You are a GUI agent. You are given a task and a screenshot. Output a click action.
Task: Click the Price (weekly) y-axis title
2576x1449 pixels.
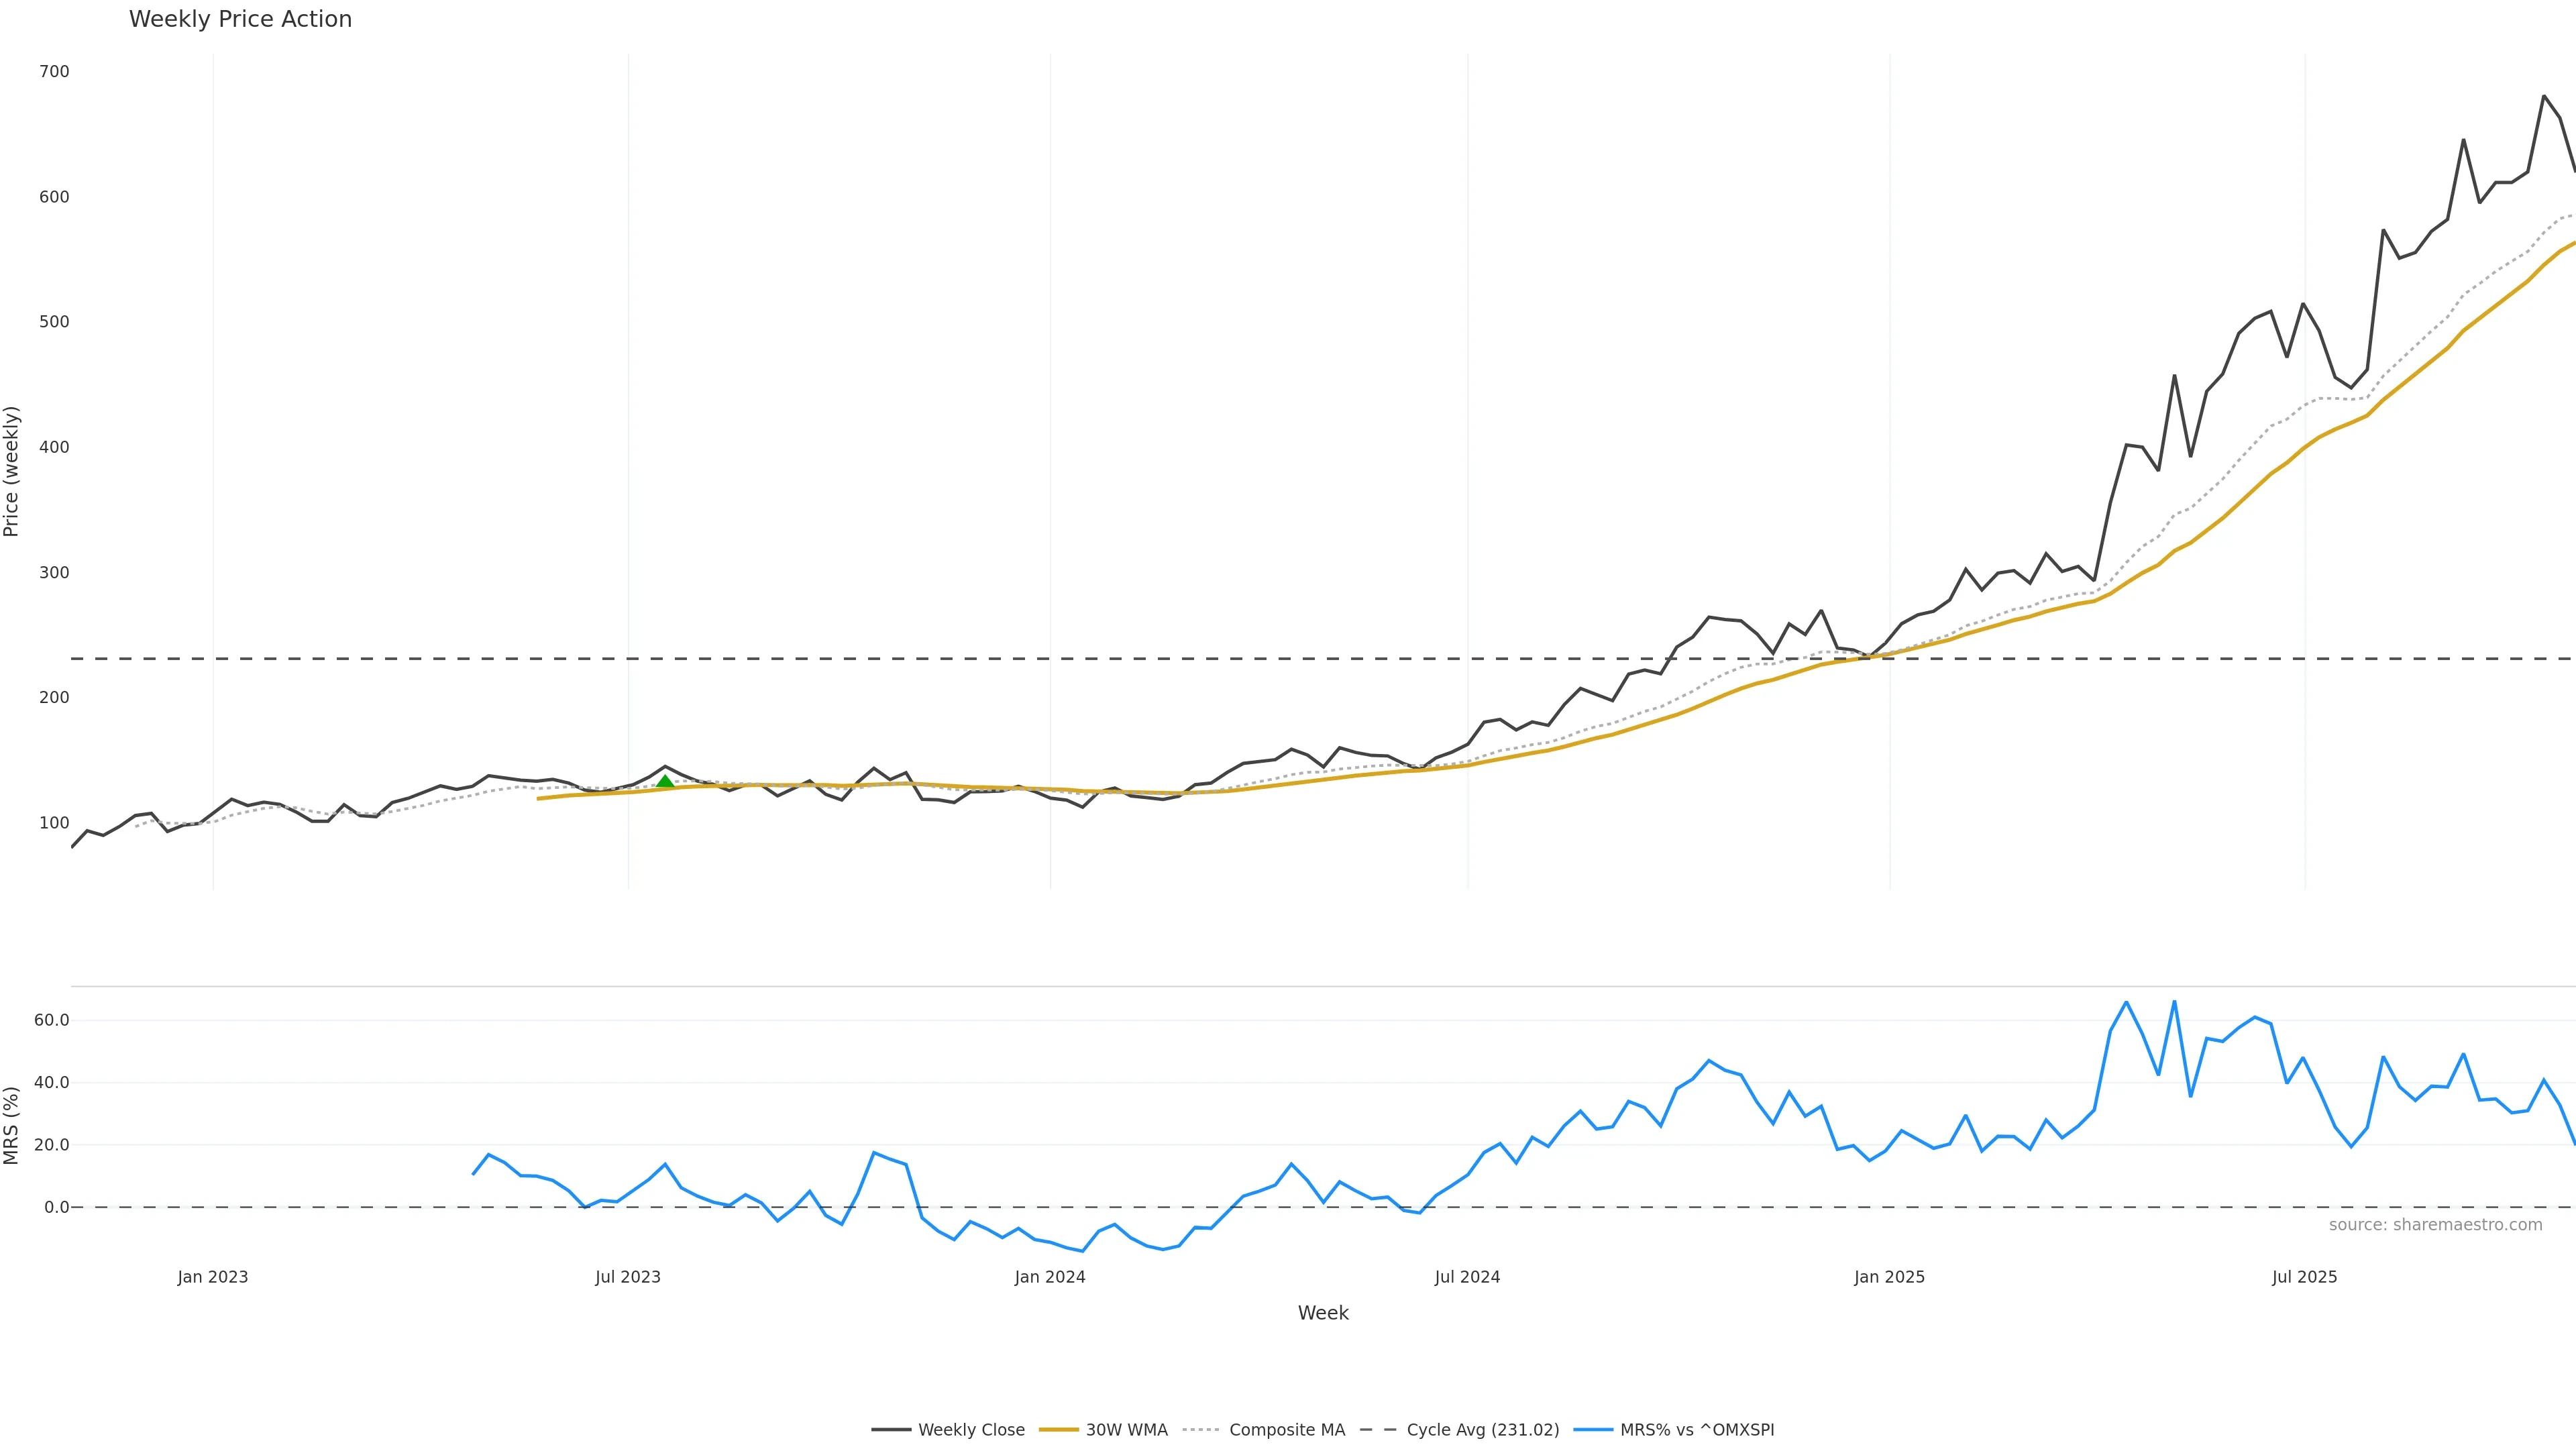pos(12,471)
